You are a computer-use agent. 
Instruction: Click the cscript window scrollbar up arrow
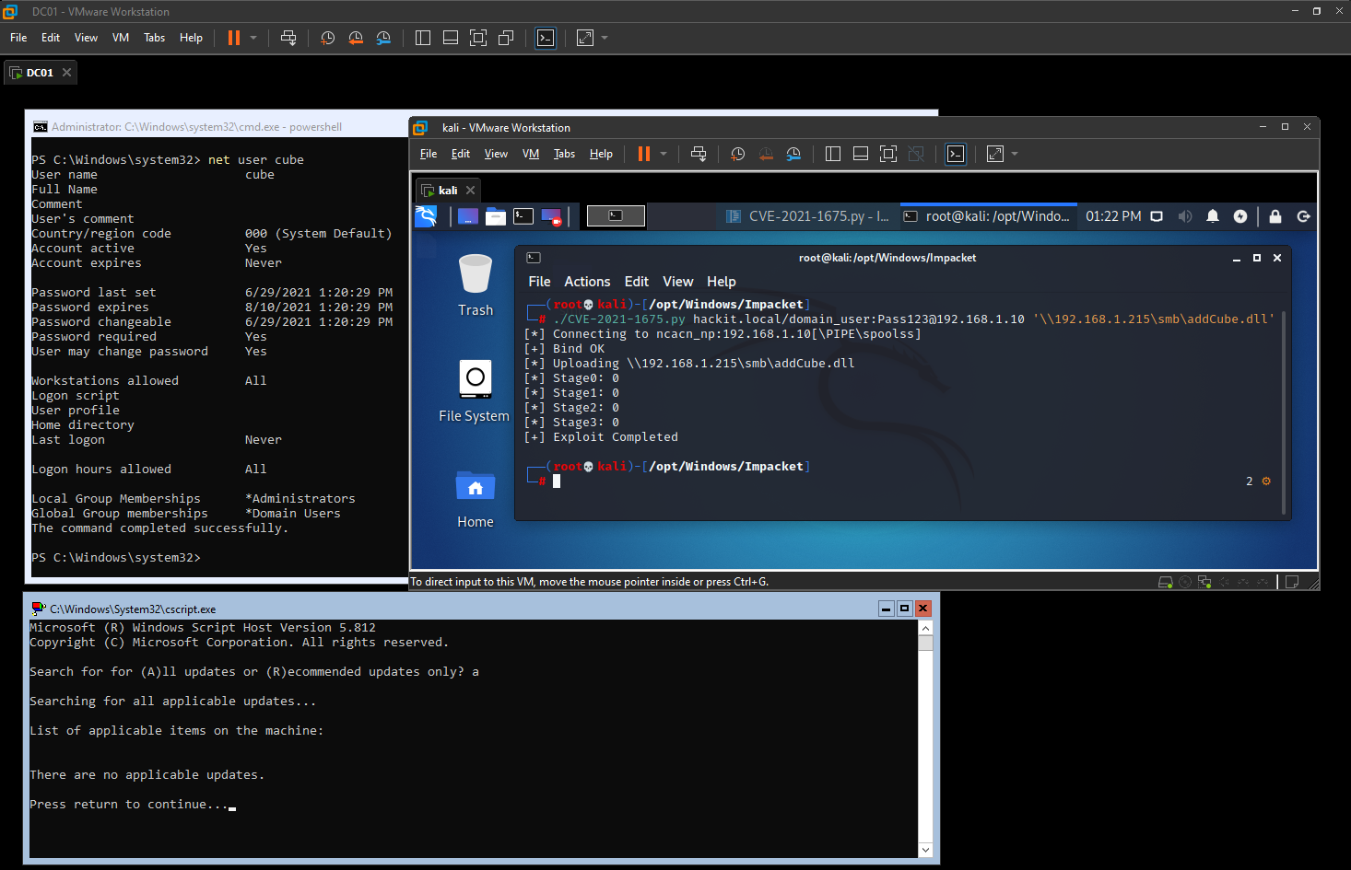pos(925,628)
